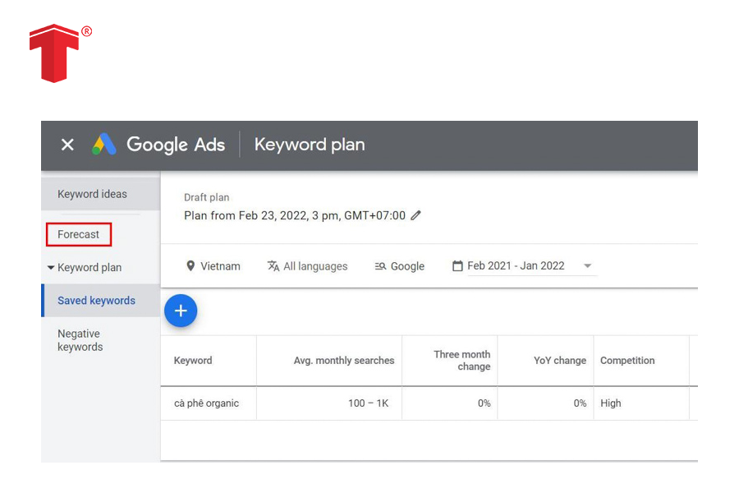Collapse the Keyword plan section
This screenshot has width=739, height=493.
pos(51,268)
